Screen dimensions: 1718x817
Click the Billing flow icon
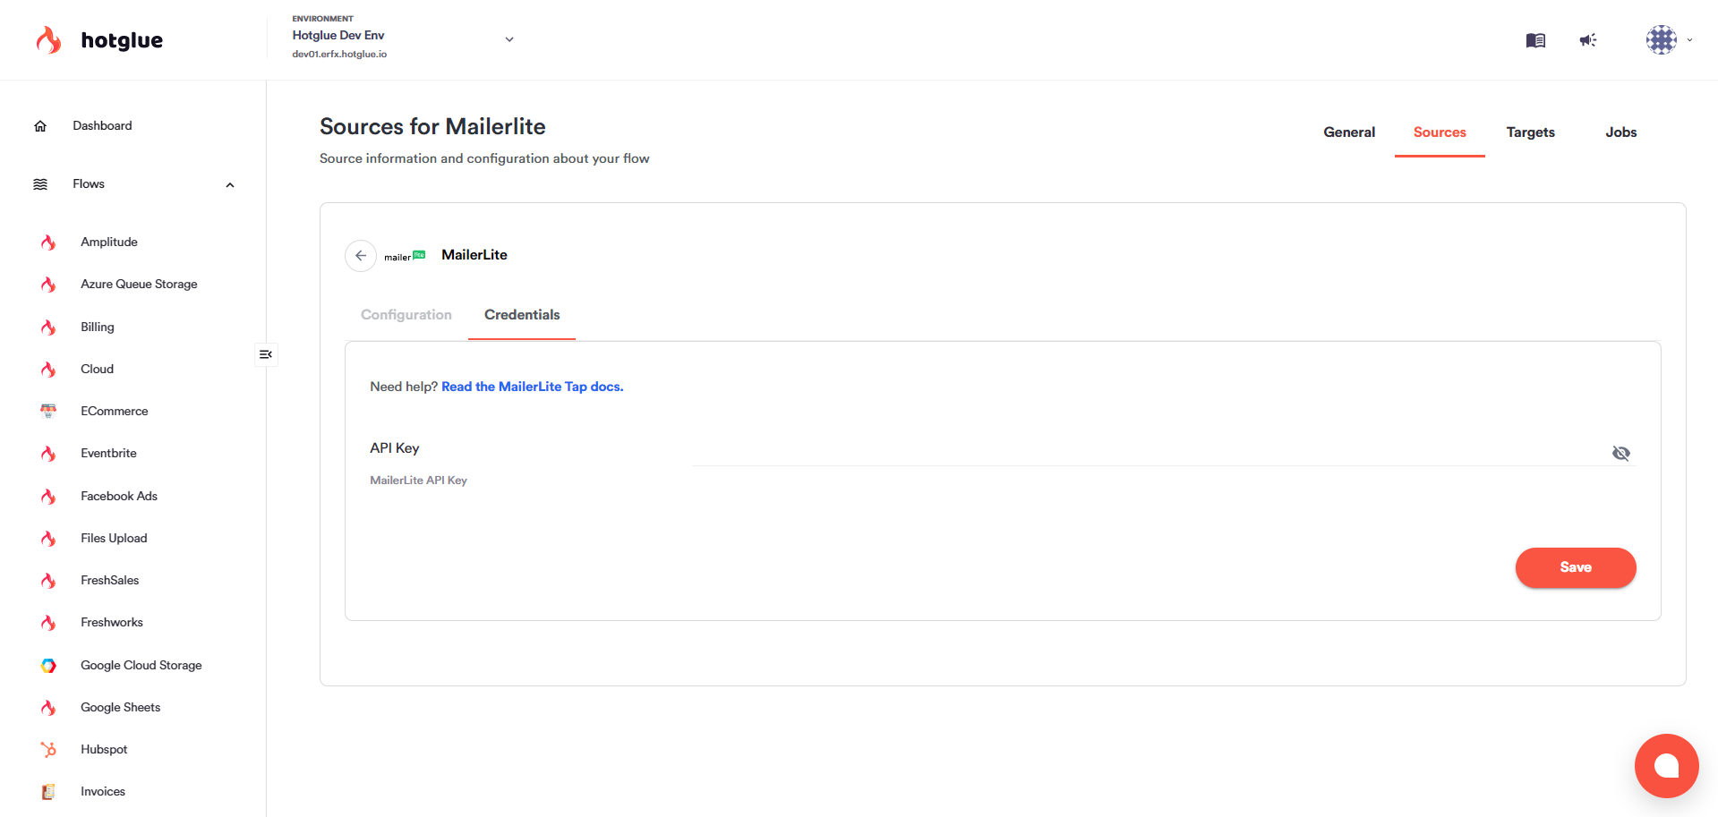[x=48, y=328]
